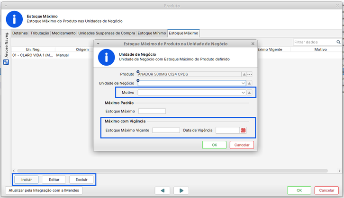Click the Data de Vigência date field
Image resolution: width=344 pixels, height=198 pixels.
pyautogui.click(x=228, y=130)
